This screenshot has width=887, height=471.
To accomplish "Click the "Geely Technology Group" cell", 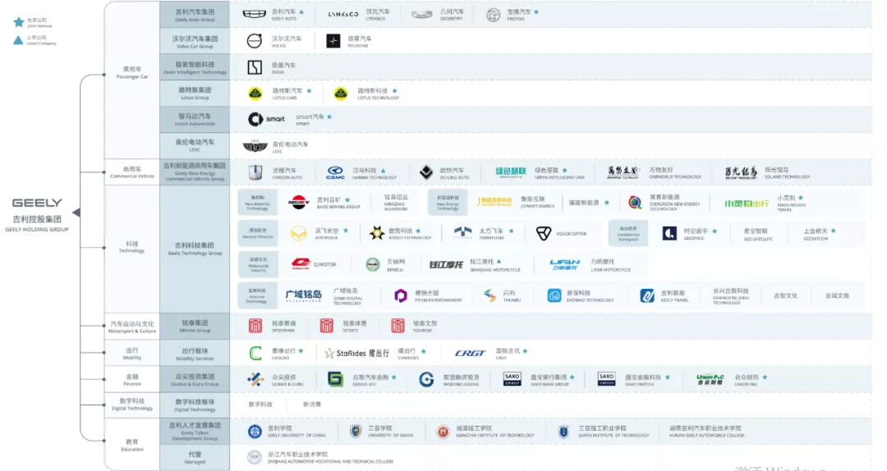I will pyautogui.click(x=195, y=249).
